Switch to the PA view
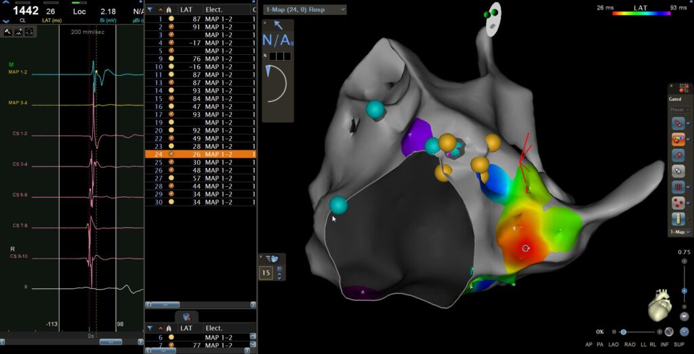This screenshot has height=354, width=694. click(x=600, y=345)
